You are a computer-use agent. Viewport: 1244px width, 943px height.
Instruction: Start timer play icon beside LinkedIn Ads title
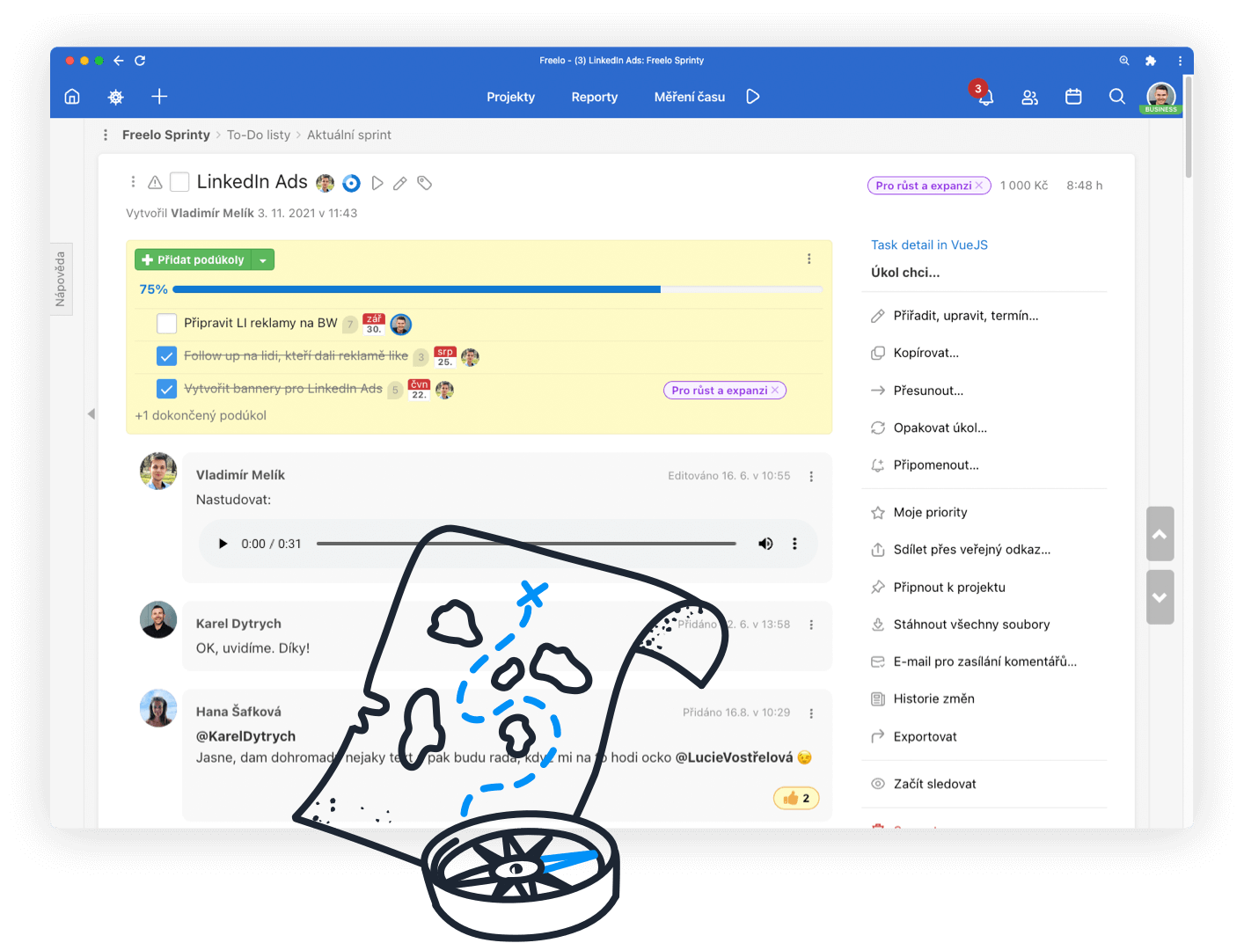coord(377,183)
